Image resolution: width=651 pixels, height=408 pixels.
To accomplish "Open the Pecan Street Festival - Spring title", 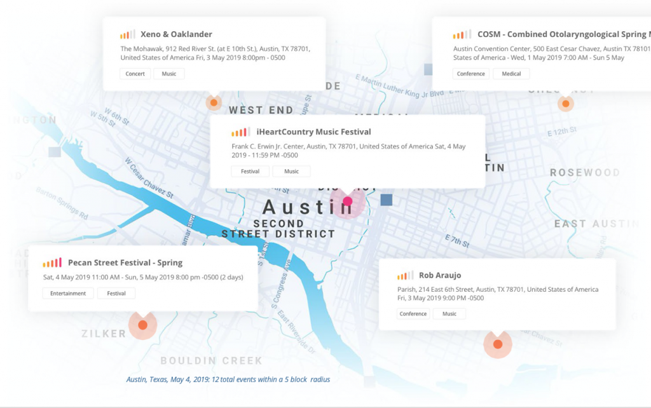I will tap(125, 262).
